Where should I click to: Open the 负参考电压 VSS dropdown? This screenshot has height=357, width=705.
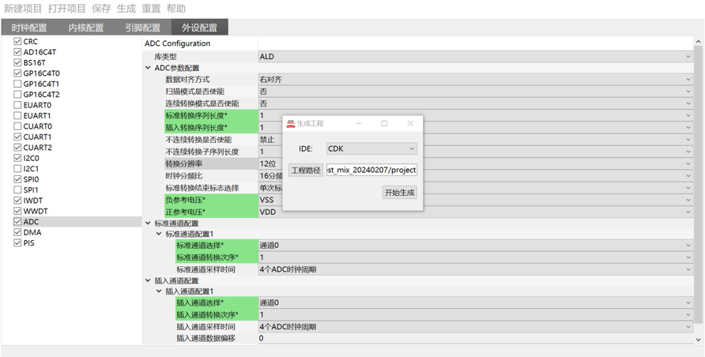(476, 200)
